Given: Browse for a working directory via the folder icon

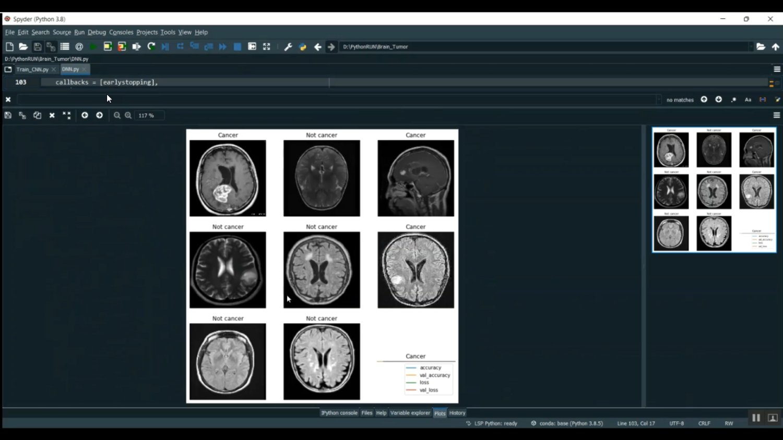Looking at the screenshot, I should (761, 47).
